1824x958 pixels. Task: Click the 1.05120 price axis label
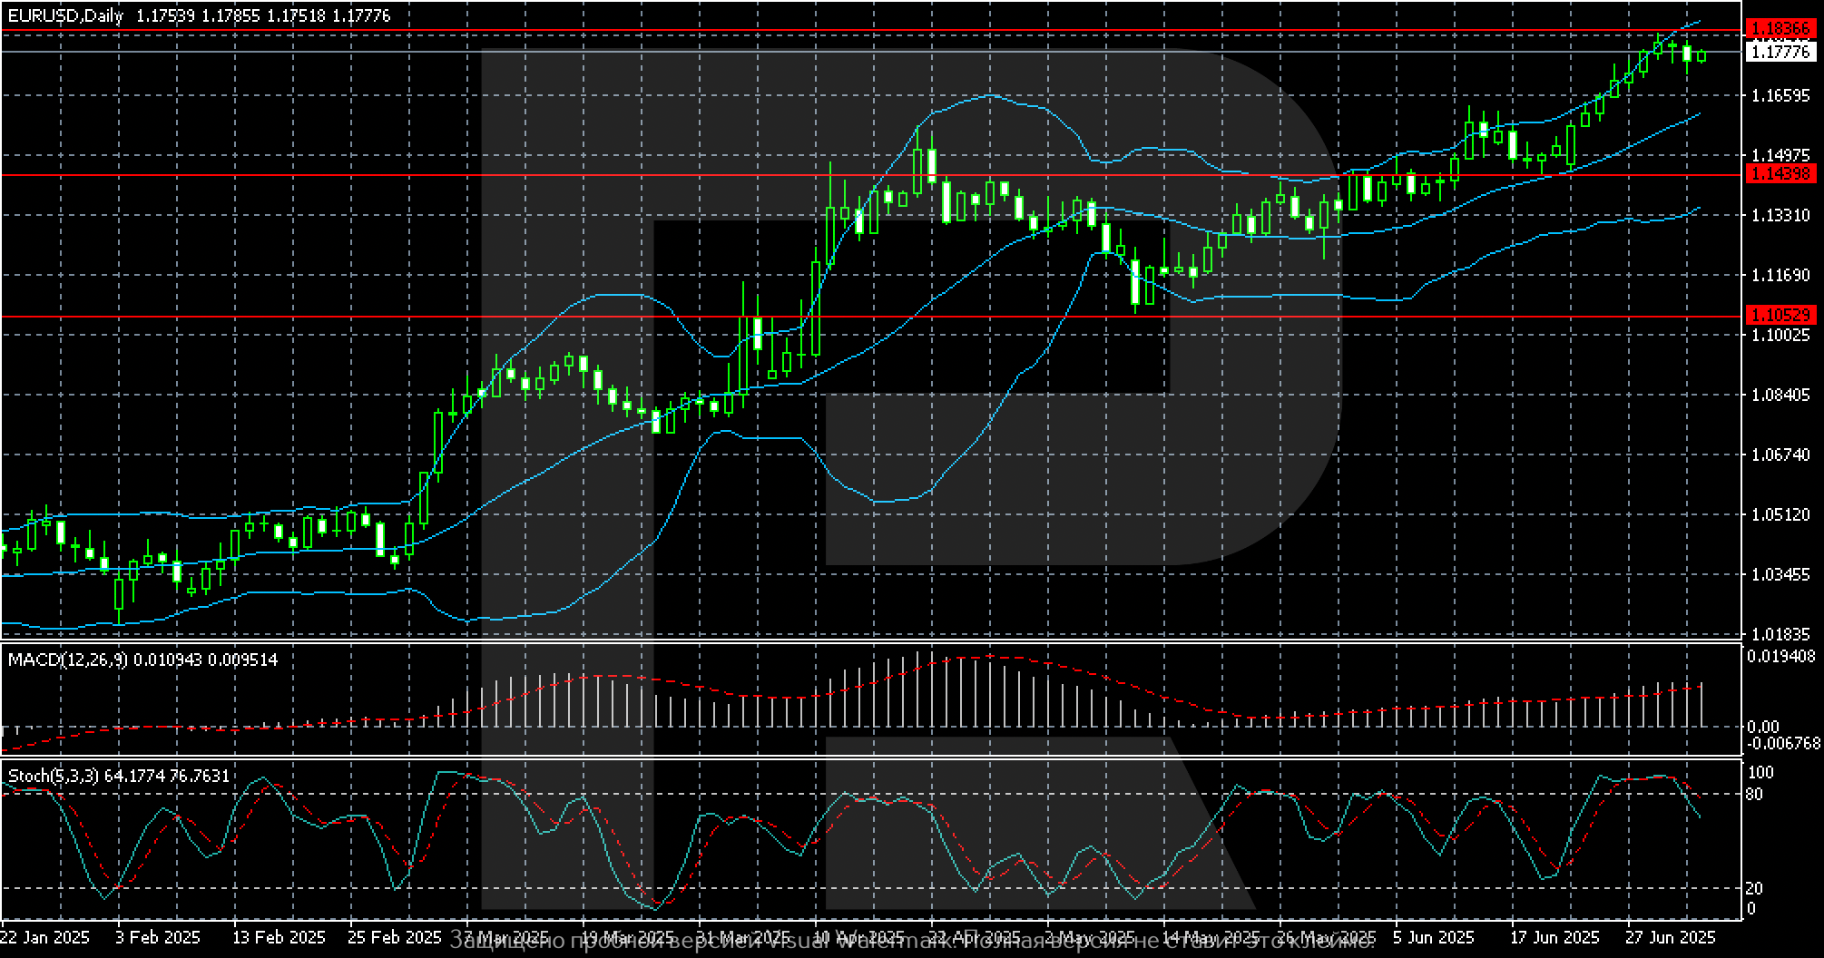click(x=1780, y=514)
